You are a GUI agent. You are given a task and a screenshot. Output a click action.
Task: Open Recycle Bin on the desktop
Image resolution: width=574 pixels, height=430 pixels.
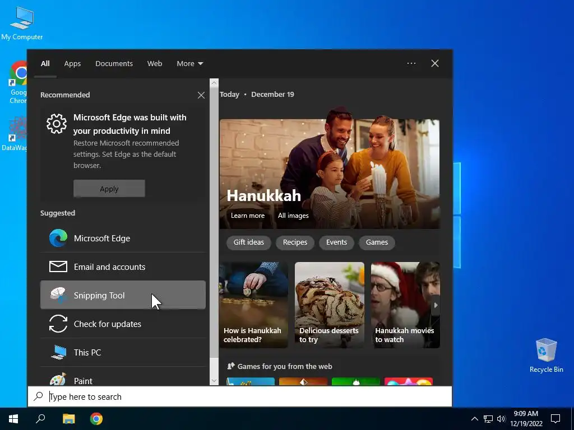[x=546, y=356]
